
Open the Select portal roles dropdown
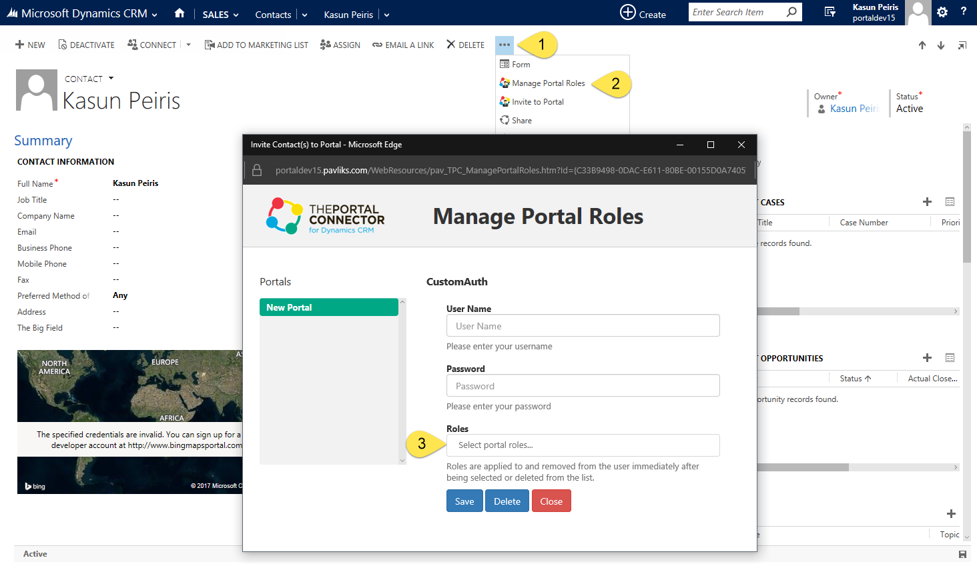pyautogui.click(x=583, y=445)
